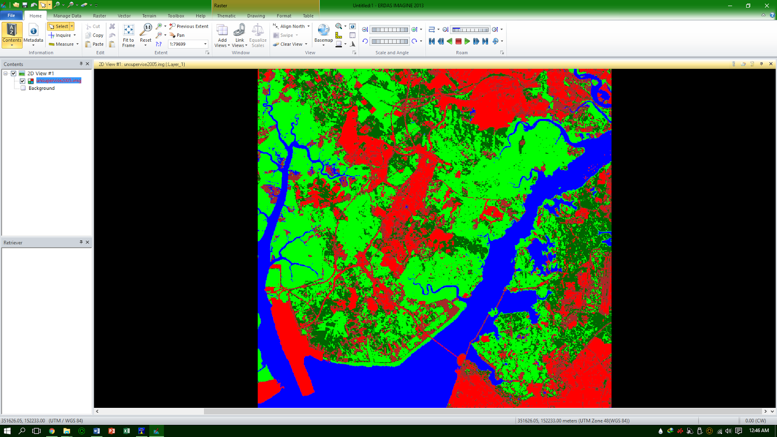Screen dimensions: 777x437
Task: Switch to the Toolbox tab
Action: 176,16
